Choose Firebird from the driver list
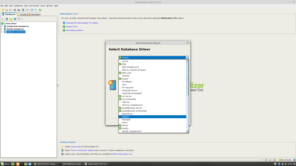 tap(152, 76)
